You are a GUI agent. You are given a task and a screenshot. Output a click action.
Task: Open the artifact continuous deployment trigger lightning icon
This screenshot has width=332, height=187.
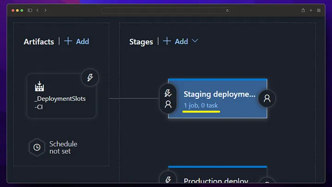pos(90,78)
